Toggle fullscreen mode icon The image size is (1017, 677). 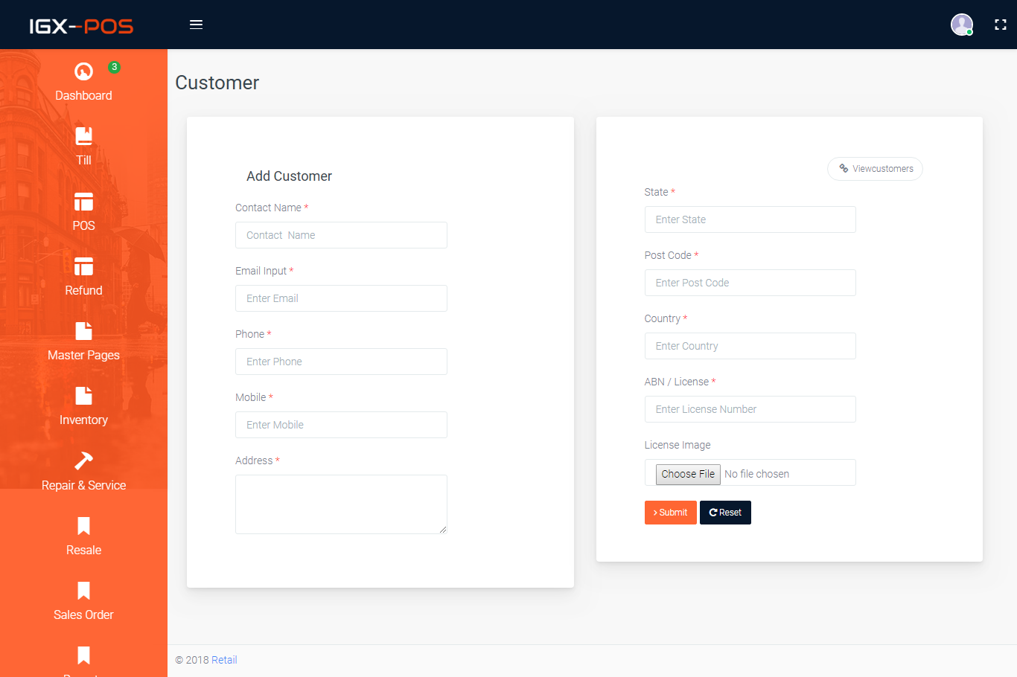[x=1001, y=25]
